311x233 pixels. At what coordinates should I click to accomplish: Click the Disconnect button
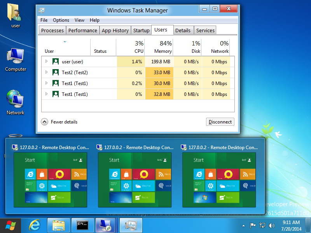pyautogui.click(x=220, y=122)
